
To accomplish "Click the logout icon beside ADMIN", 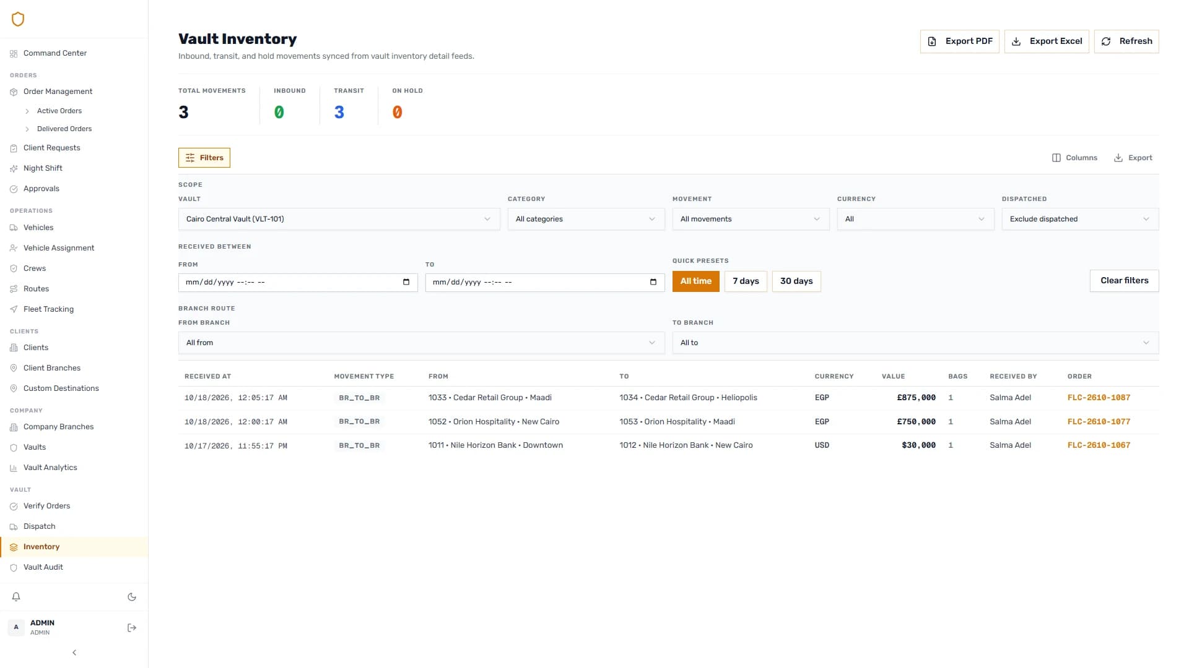I will (x=132, y=628).
